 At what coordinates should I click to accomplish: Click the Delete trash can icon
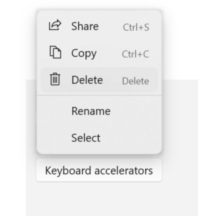point(55,79)
